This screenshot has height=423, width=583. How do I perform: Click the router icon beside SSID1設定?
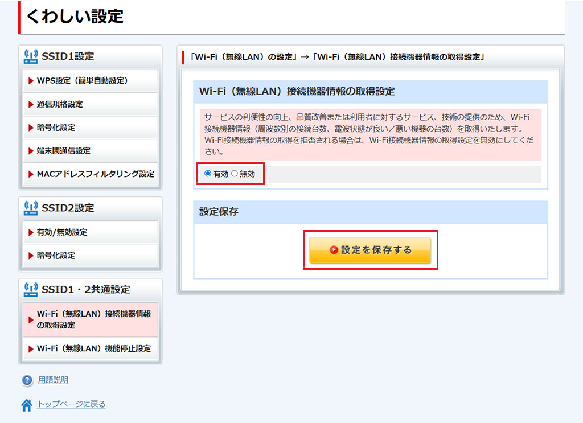pos(31,56)
